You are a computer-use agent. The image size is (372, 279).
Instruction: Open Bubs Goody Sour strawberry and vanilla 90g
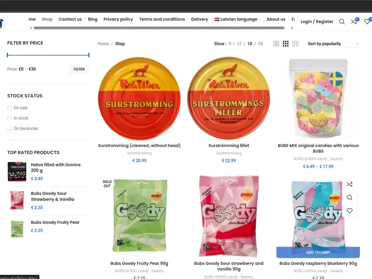pyautogui.click(x=229, y=266)
